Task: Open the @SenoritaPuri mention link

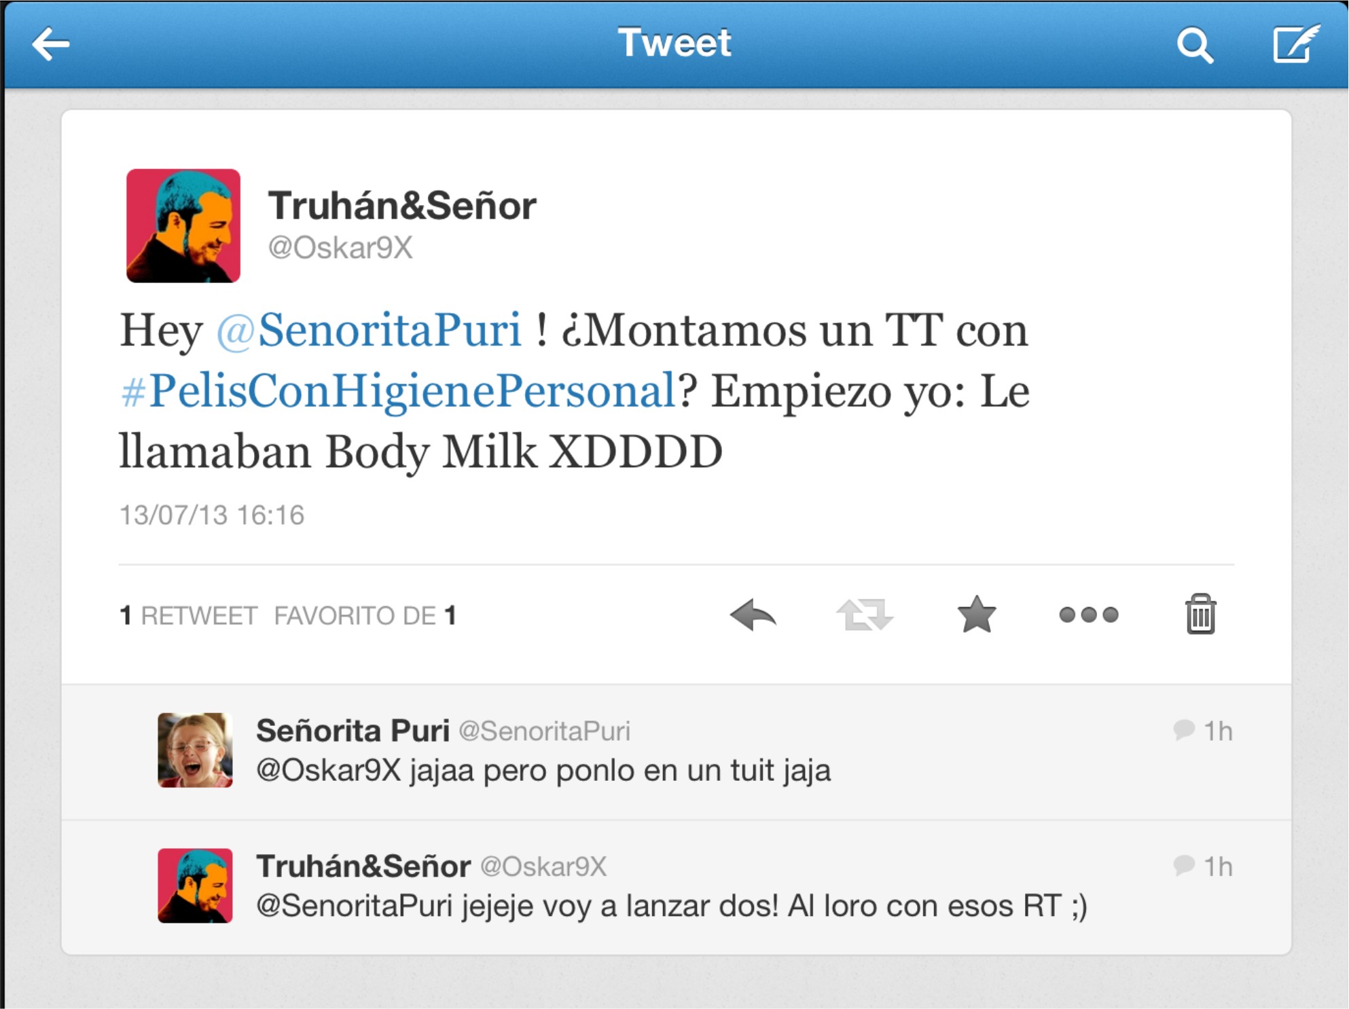Action: tap(369, 331)
